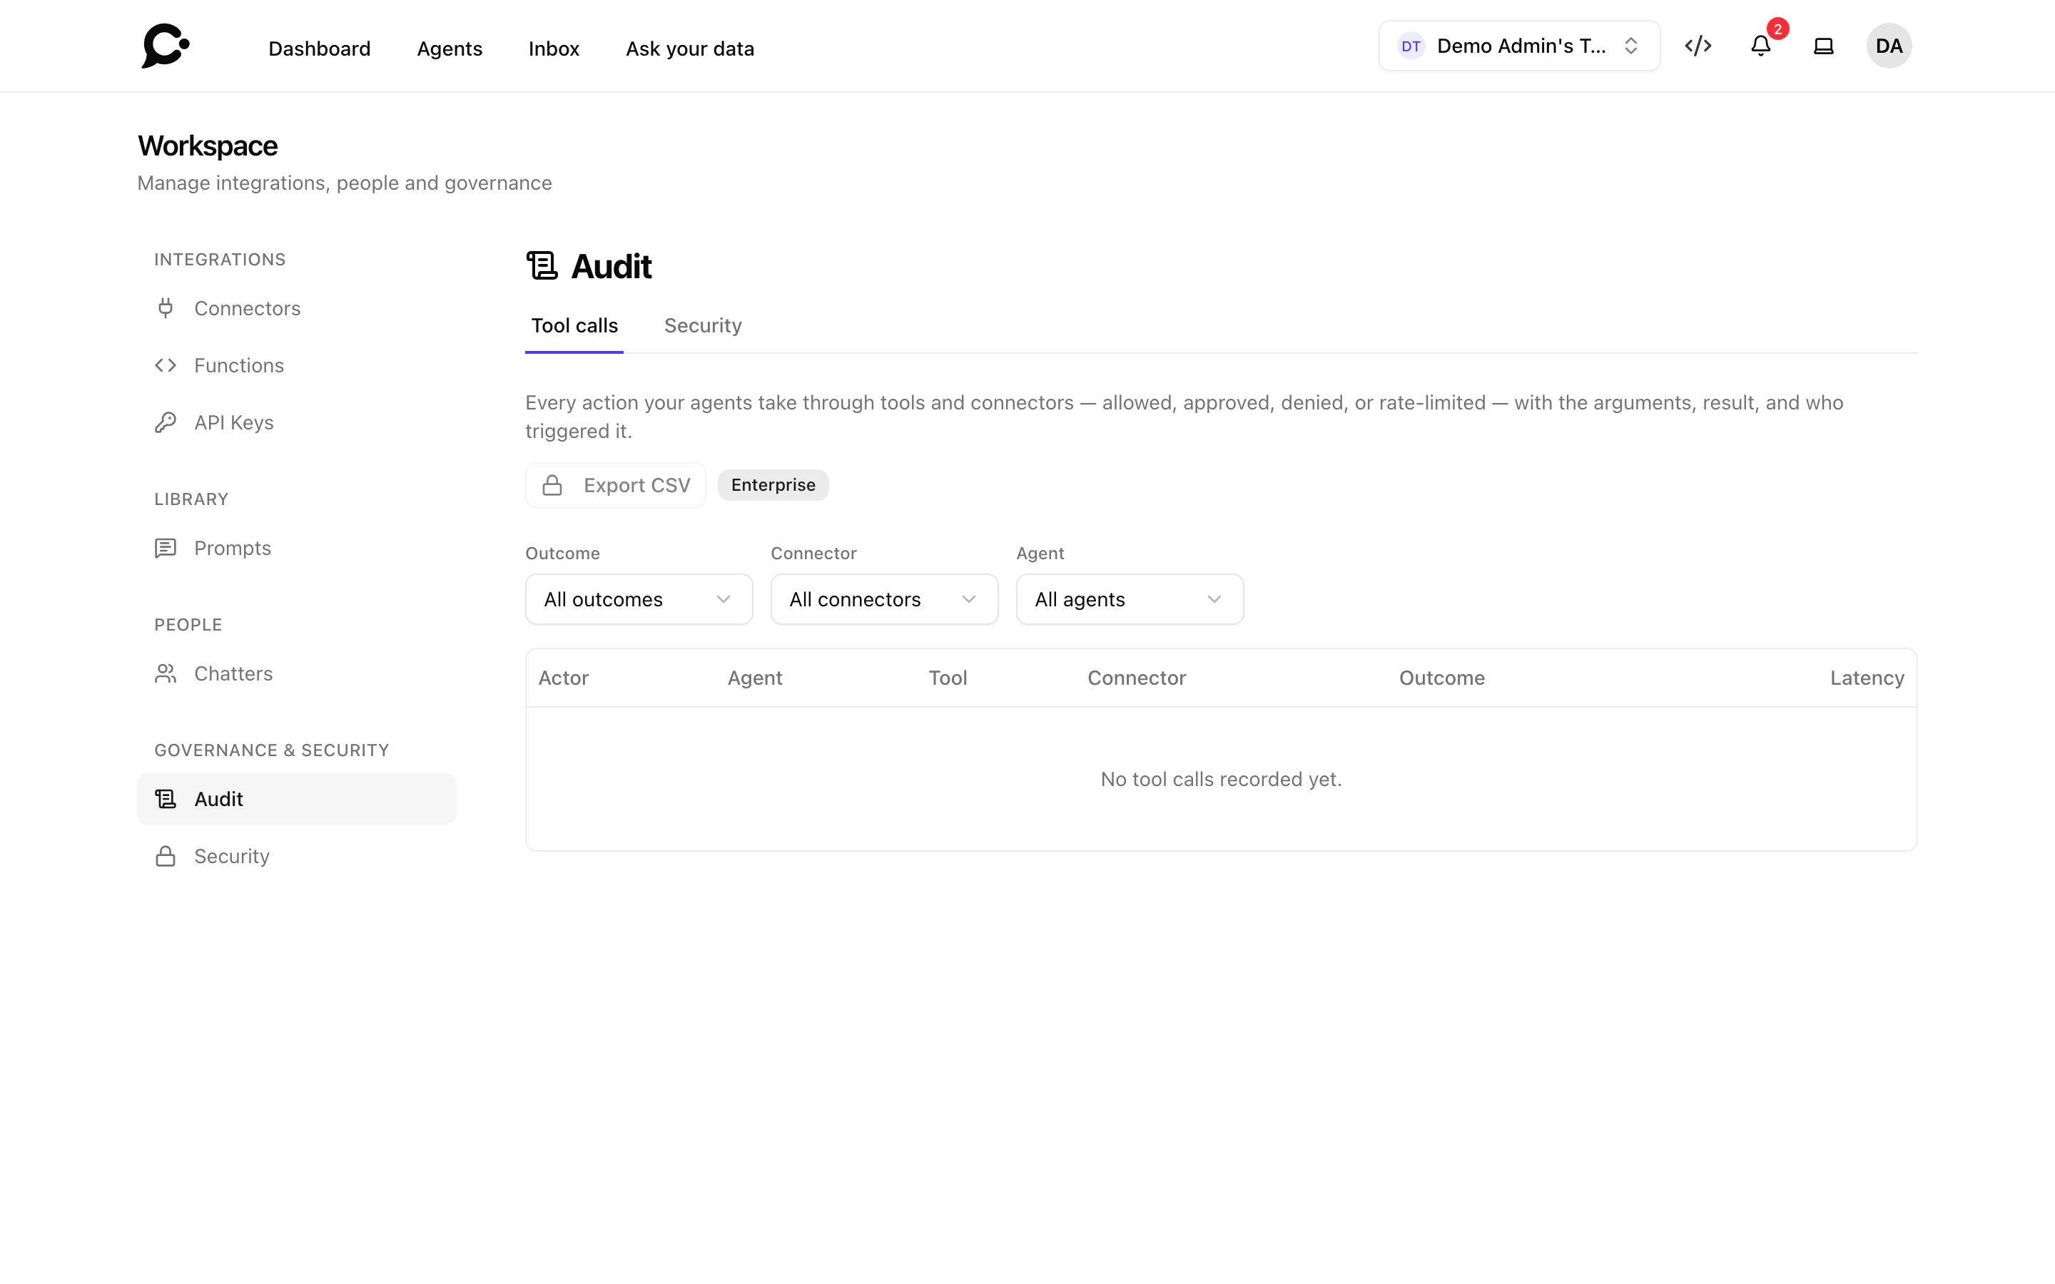Click the app logo in the header

(166, 46)
